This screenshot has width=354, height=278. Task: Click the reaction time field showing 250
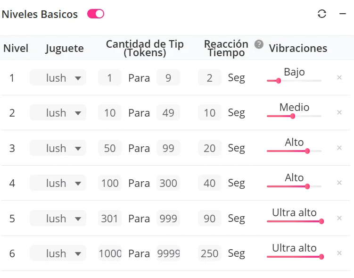[x=210, y=253]
